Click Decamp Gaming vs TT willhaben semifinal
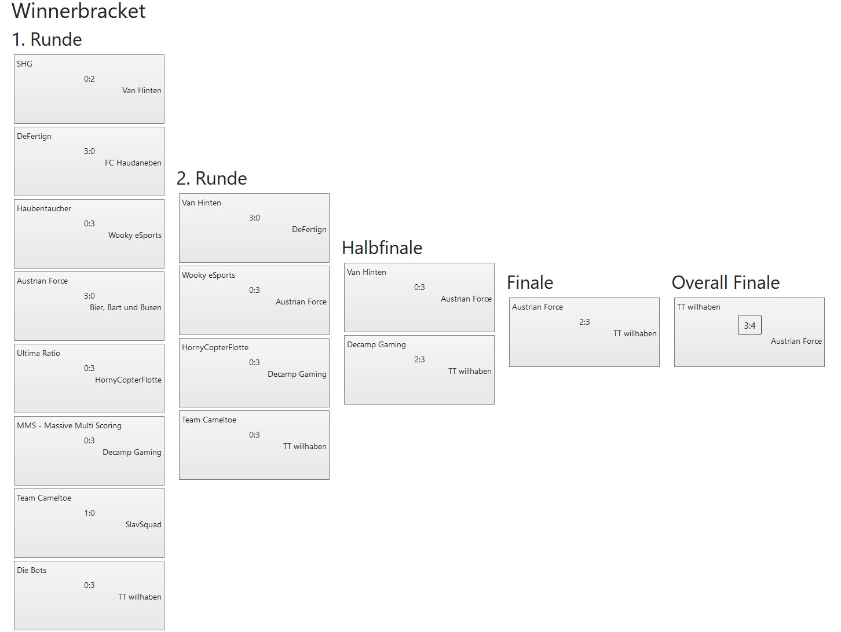The width and height of the screenshot is (841, 632). coord(419,370)
